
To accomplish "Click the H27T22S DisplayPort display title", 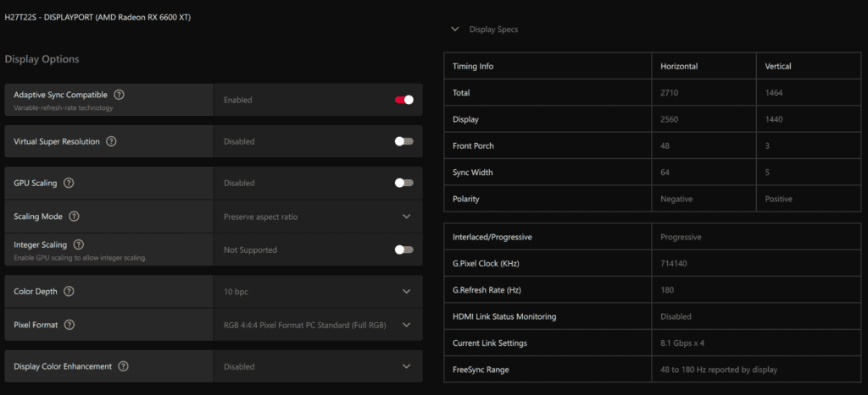I will 97,17.
